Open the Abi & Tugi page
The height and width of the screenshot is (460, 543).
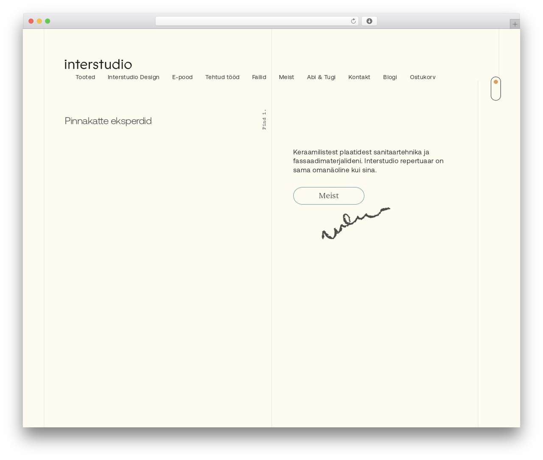pos(321,77)
